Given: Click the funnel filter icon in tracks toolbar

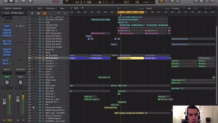Looking at the screenshot, I should [x=82, y=8].
